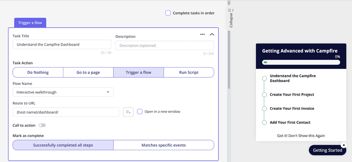Choose Do Nothing task action
This screenshot has height=162, width=352.
(x=38, y=72)
